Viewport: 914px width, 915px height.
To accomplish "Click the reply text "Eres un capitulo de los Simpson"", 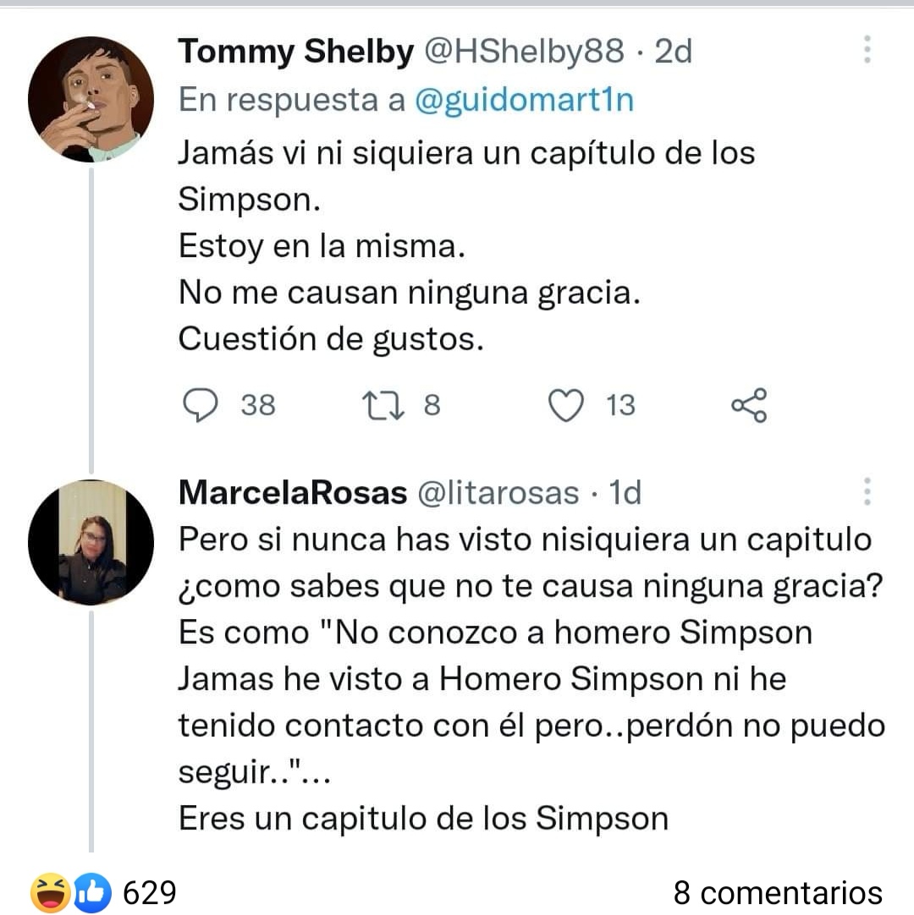I will click(x=423, y=818).
